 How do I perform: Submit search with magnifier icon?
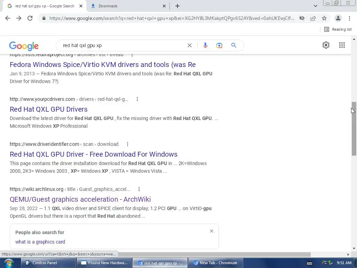[234, 45]
